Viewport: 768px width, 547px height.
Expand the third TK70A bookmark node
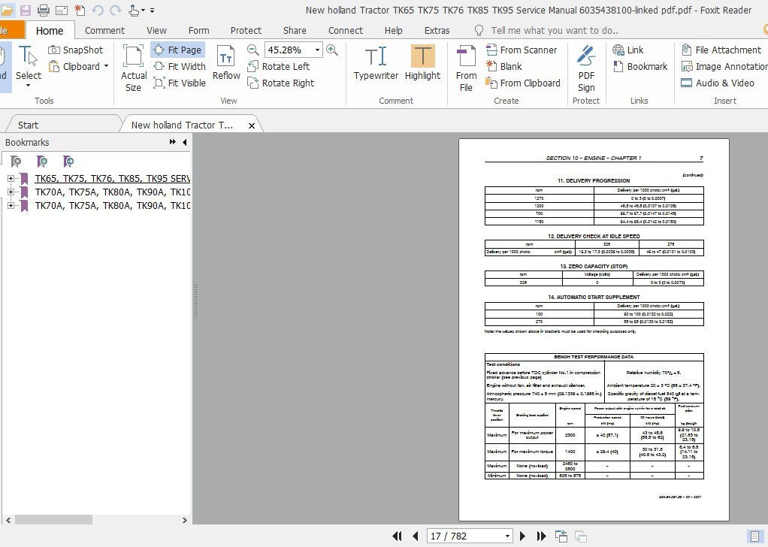(x=11, y=206)
